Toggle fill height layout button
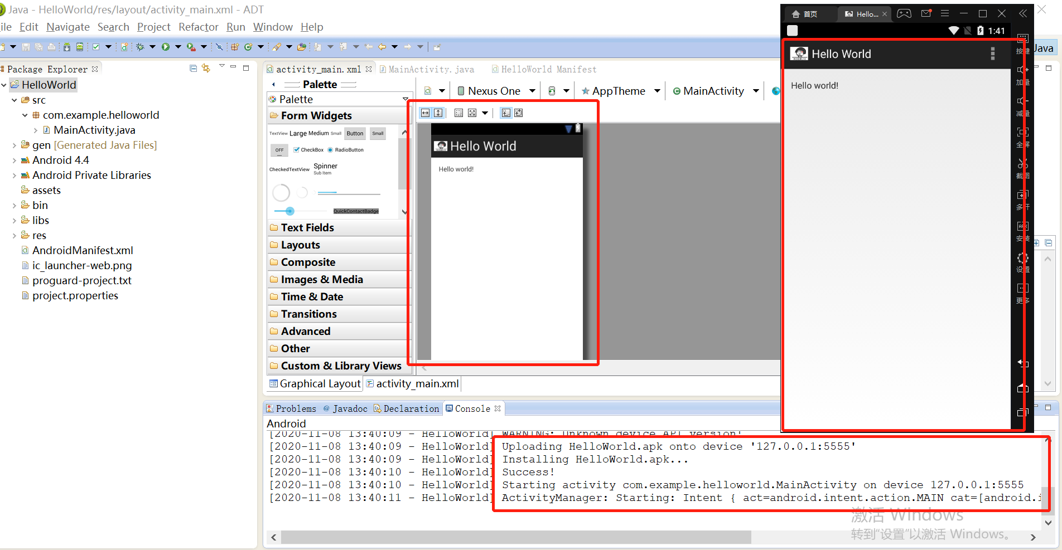 438,113
